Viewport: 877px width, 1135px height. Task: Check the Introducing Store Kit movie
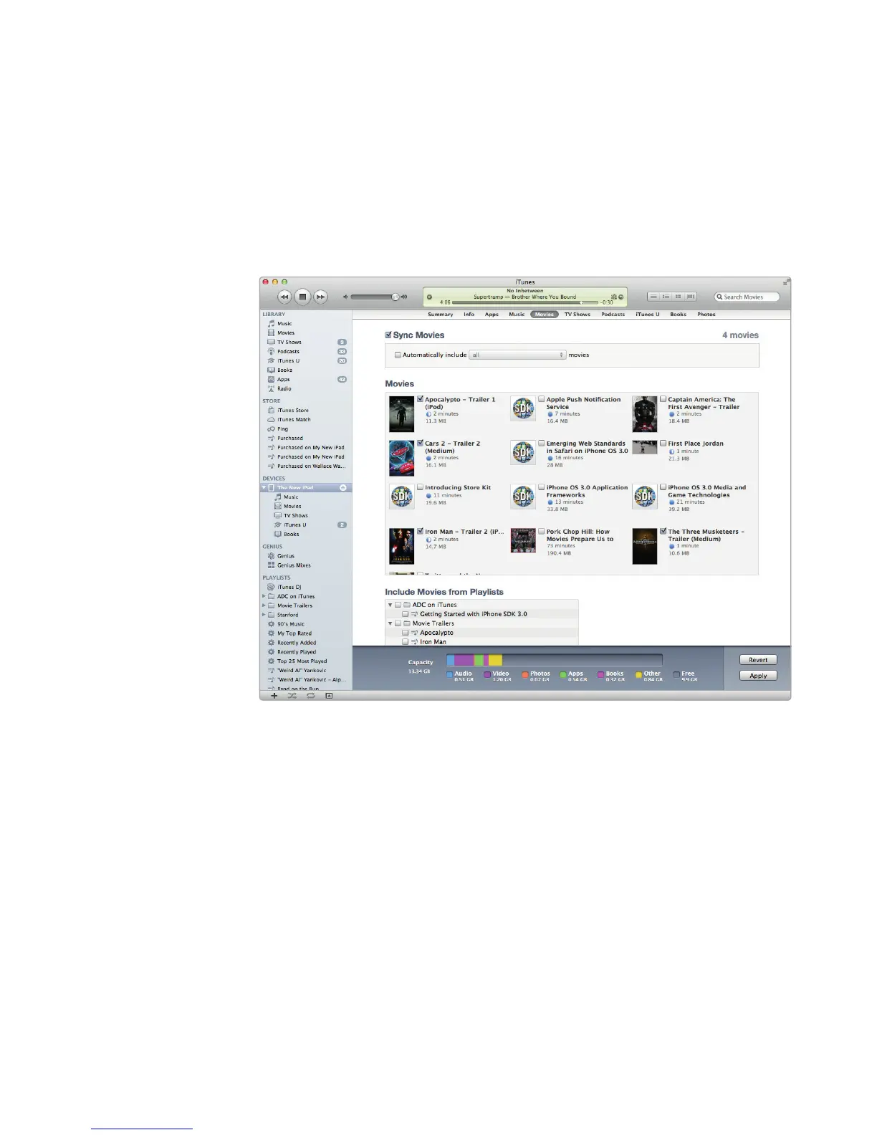421,487
